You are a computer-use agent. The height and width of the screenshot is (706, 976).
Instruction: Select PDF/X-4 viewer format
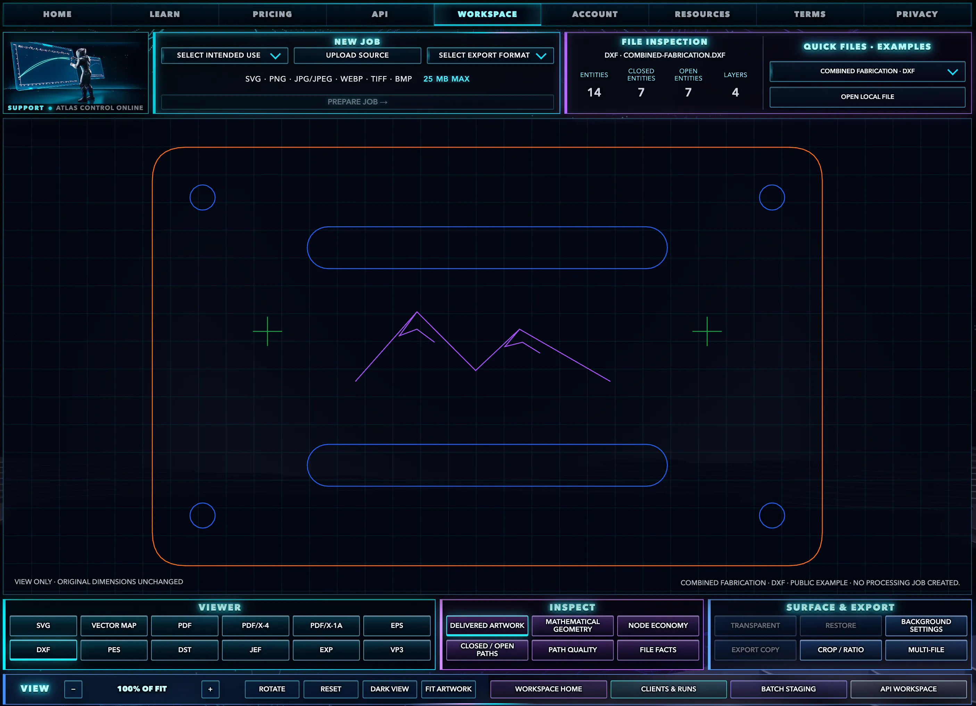tap(256, 625)
